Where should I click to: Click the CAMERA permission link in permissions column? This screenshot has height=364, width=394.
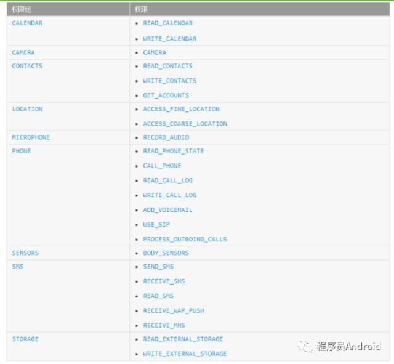point(155,52)
